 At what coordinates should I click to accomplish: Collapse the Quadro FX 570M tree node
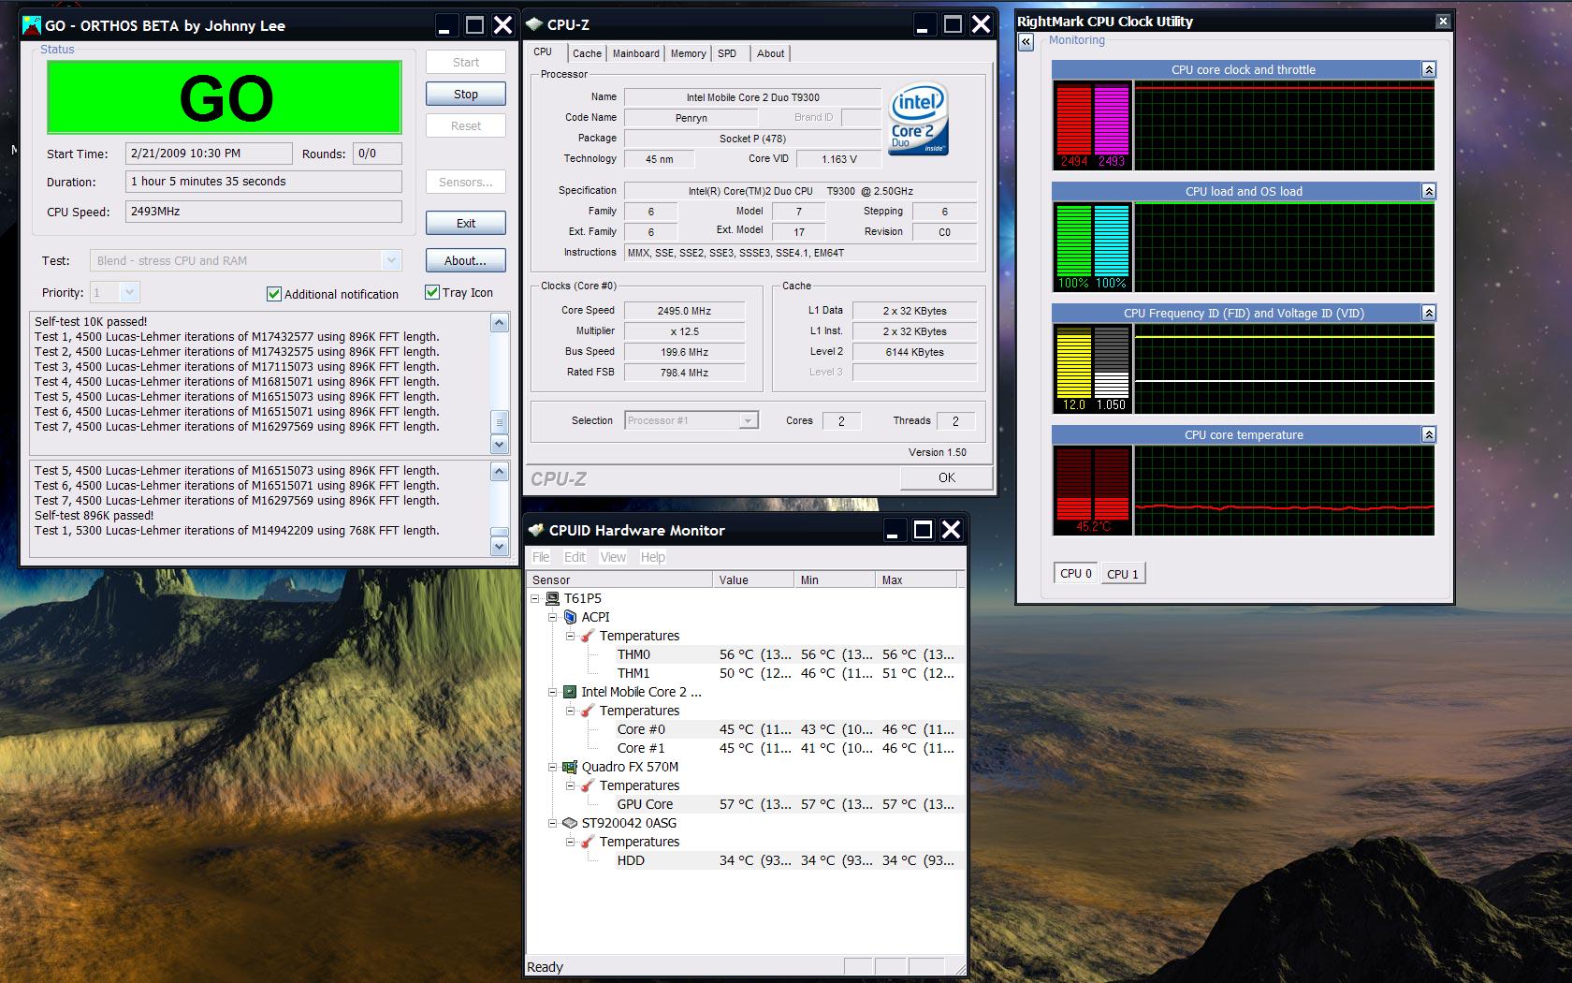point(552,767)
